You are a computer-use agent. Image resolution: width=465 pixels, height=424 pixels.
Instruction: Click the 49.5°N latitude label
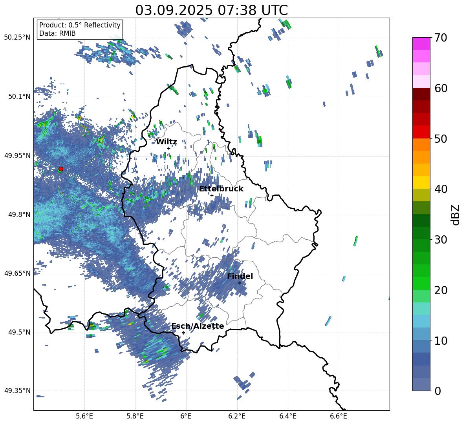tap(19, 332)
